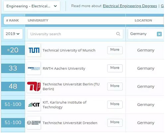Click More for Technische Universität Dresden

[x=115, y=123]
